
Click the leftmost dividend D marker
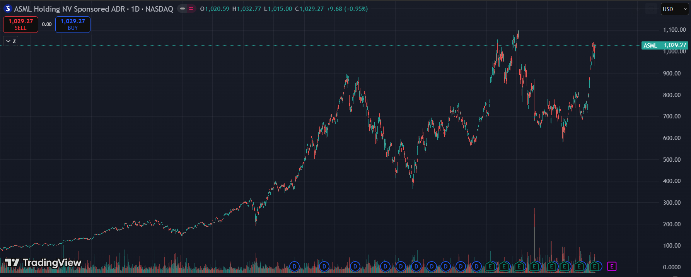[295, 266]
